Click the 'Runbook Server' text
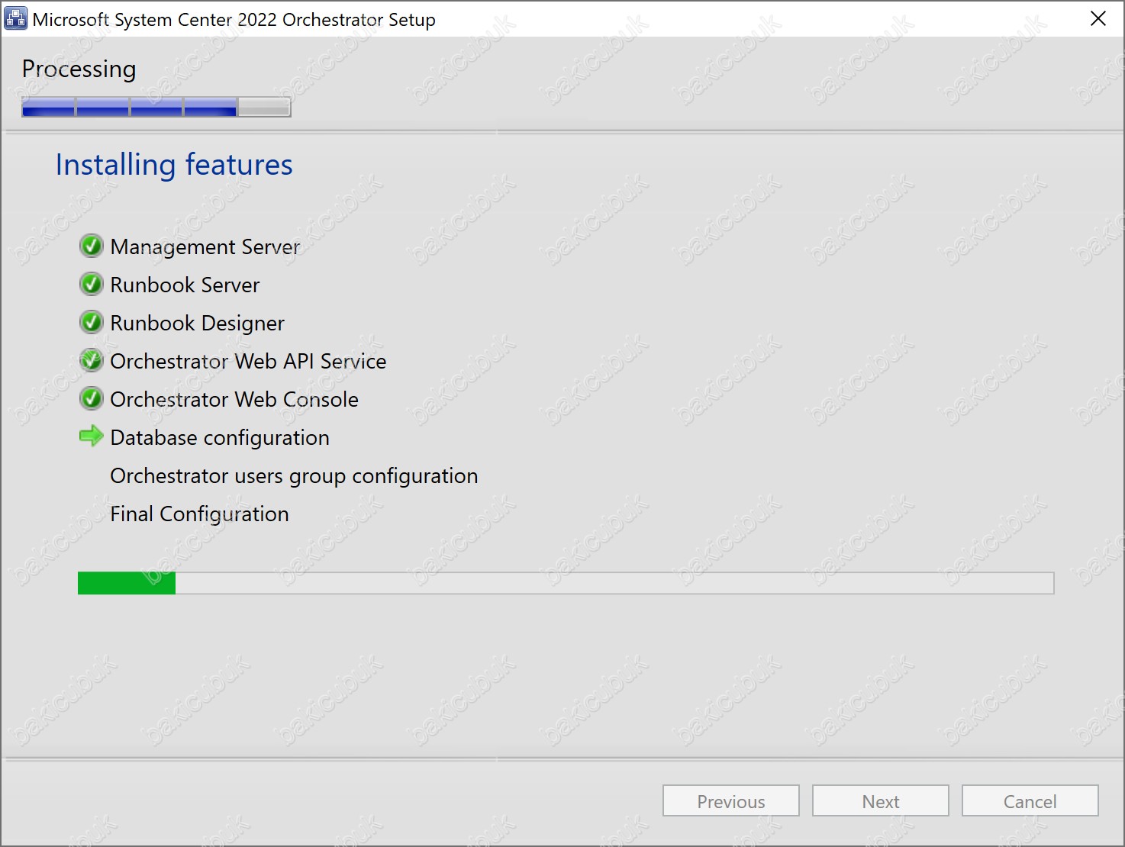Viewport: 1125px width, 847px height. point(185,285)
